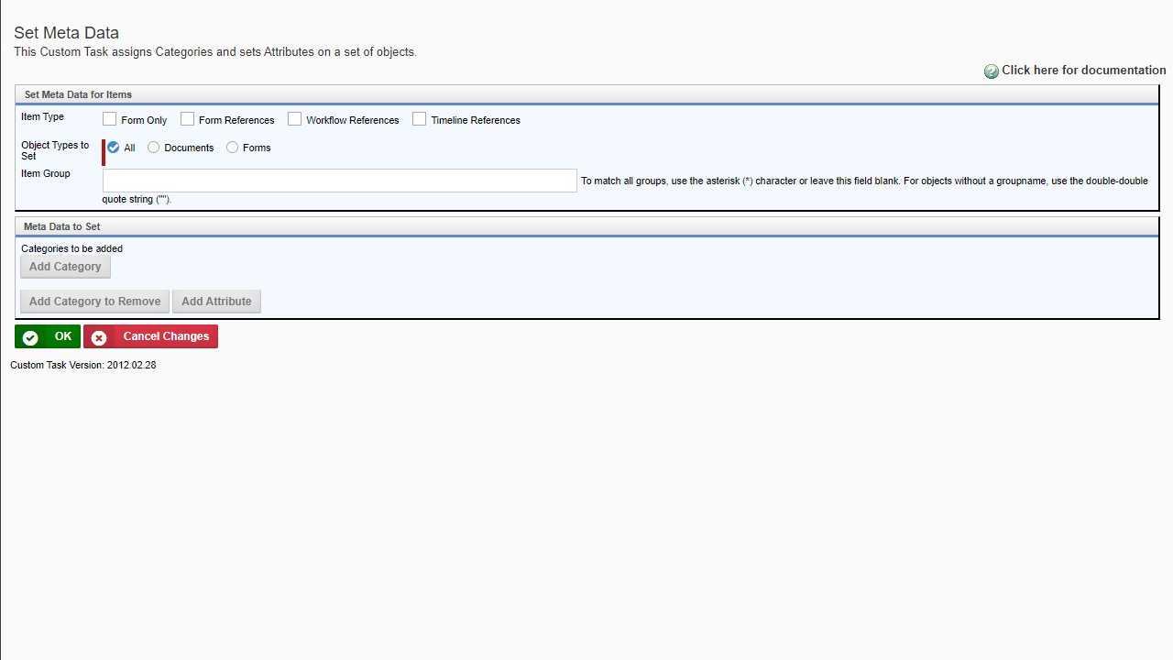1173x660 pixels.
Task: Select the All object types radio button
Action: point(114,148)
